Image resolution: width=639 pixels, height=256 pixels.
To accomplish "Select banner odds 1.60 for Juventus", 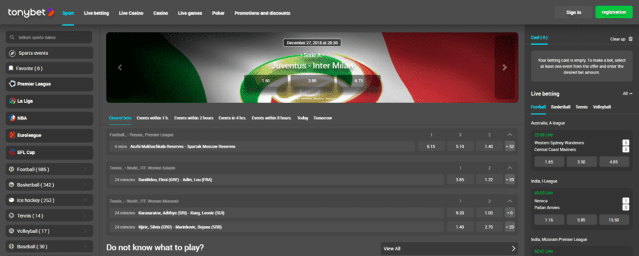I will click(265, 80).
